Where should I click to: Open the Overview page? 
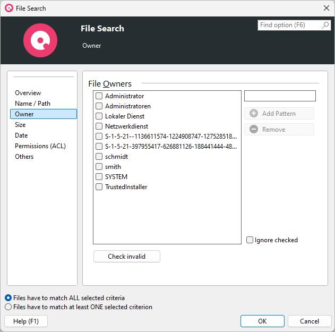(x=28, y=93)
